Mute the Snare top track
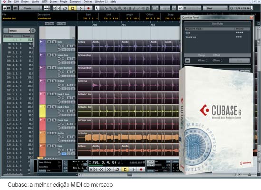Image resolution: width=261 pixels, height=190 pixels. [49, 55]
